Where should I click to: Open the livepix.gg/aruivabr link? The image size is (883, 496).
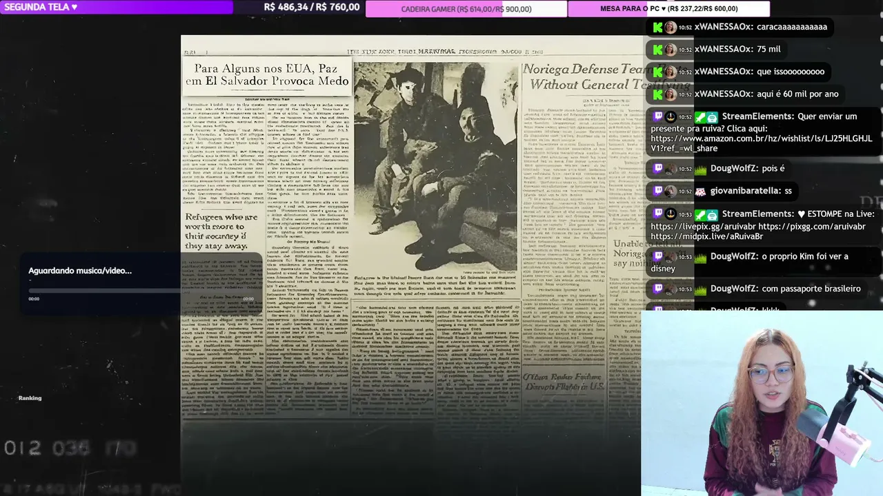coord(703,227)
